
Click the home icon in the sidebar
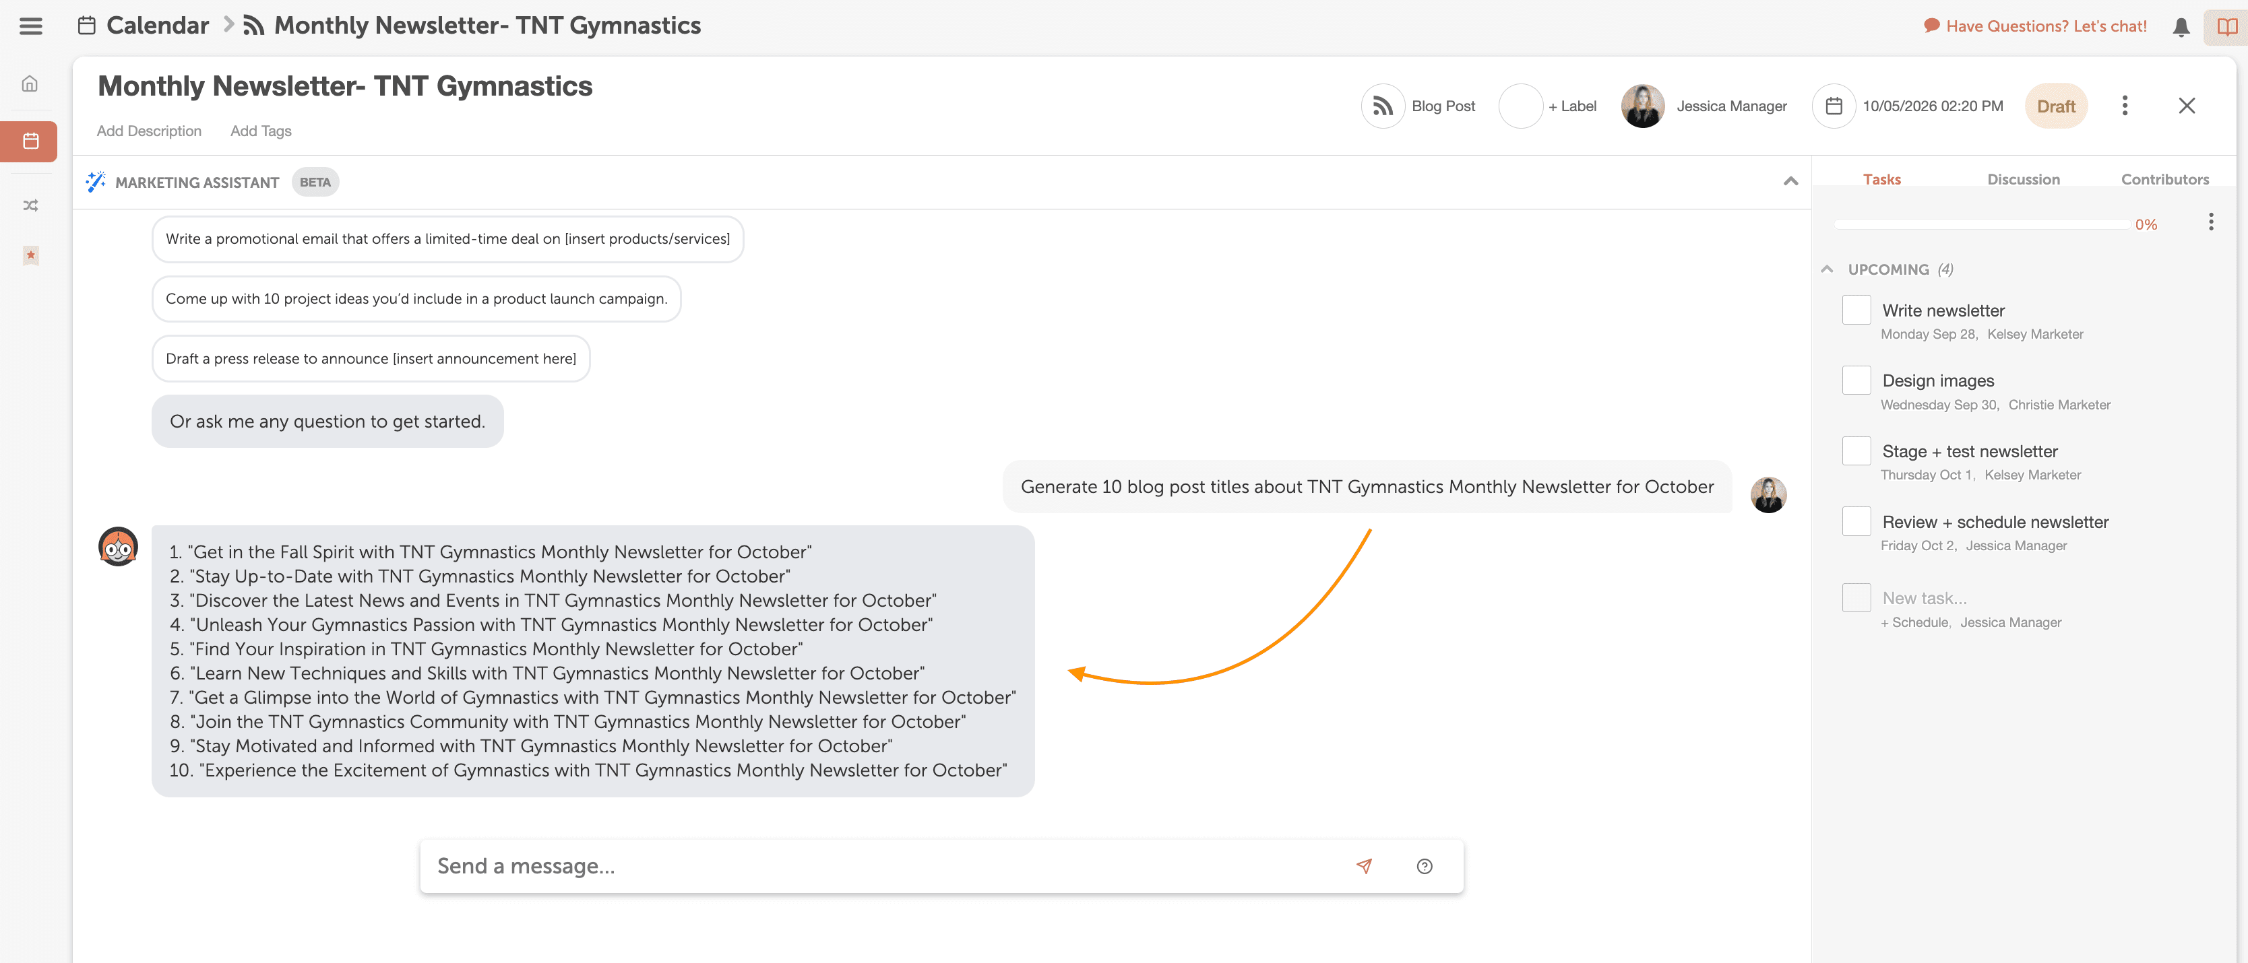pos(30,85)
